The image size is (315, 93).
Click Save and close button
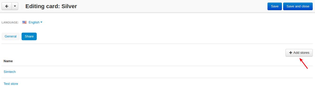(x=298, y=6)
